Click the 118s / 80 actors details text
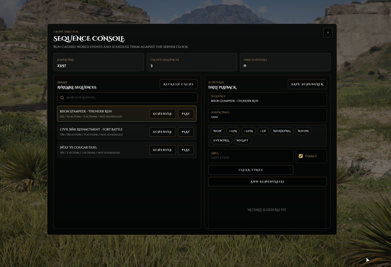391x267 pixels. pos(91,135)
